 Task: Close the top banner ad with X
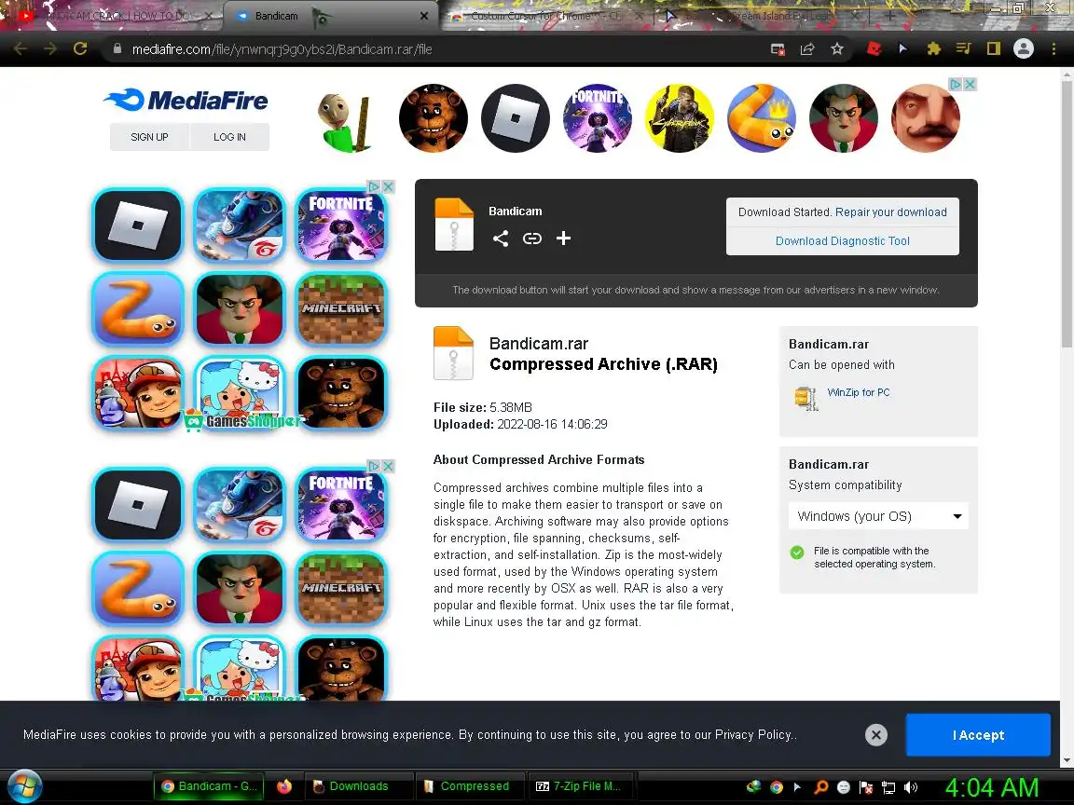[970, 84]
